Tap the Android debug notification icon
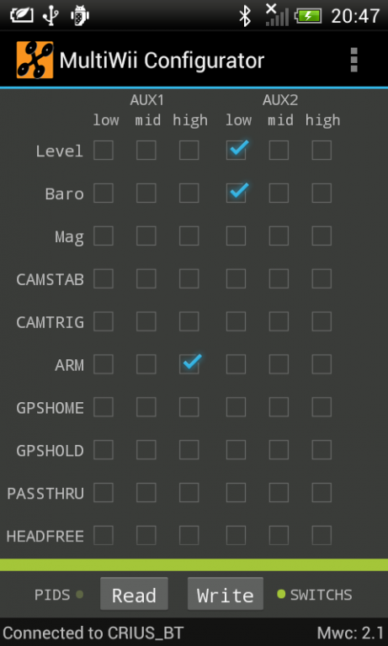Image resolution: width=388 pixels, height=646 pixels. tap(80, 16)
